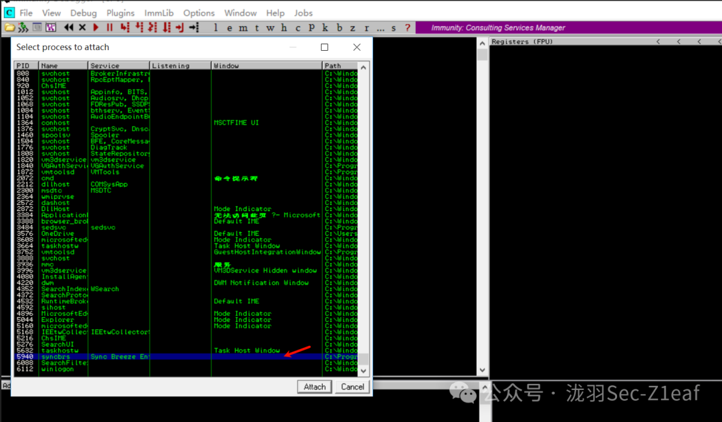The image size is (722, 422).
Task: Sort process list by Window column
Action: (x=267, y=65)
